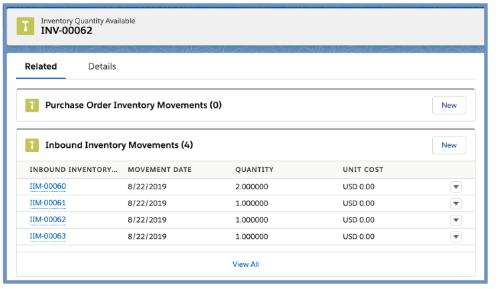Screen dimensions: 501x289
Task: Open the row actions dropdown for IIM-00060
Action: pos(456,187)
